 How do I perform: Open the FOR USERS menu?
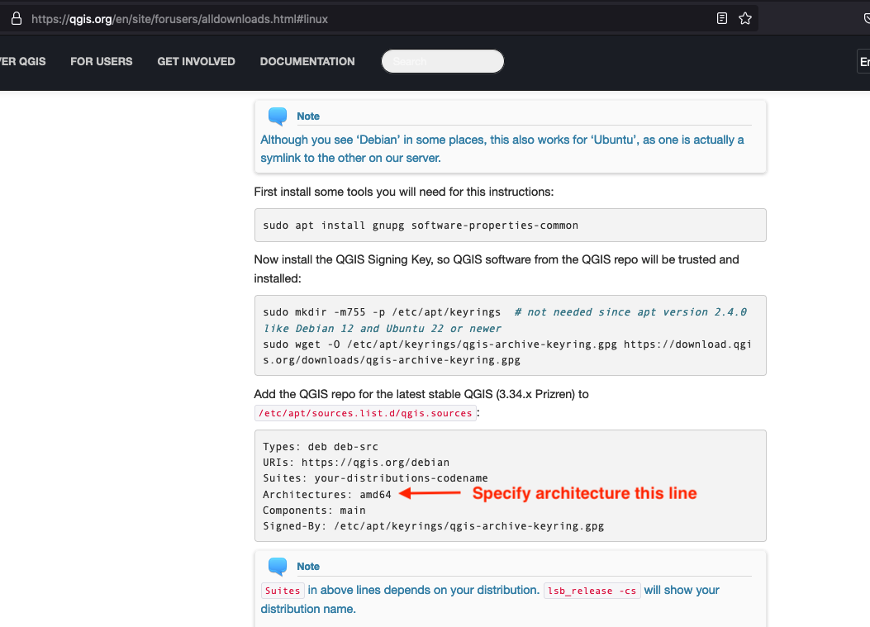[102, 62]
